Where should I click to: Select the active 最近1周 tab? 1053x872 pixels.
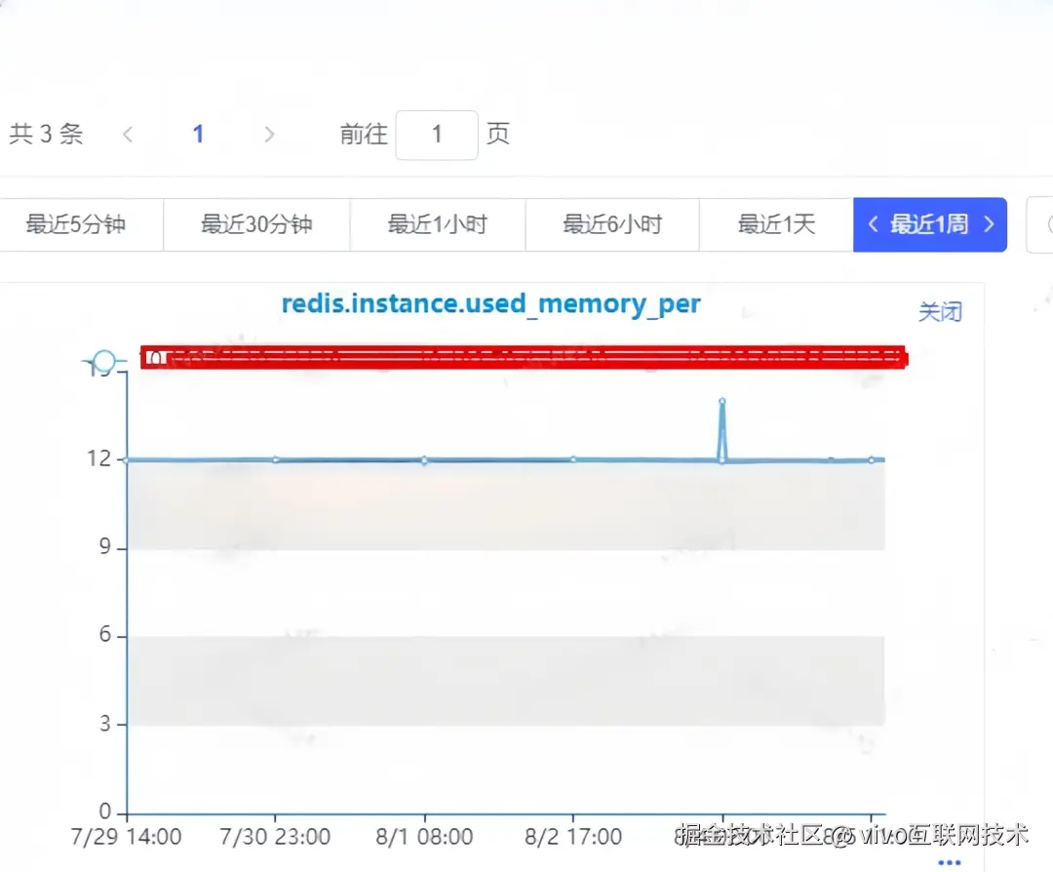[x=929, y=224]
